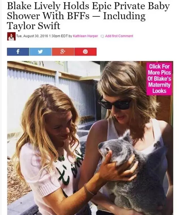Image resolution: width=179 pixels, height=215 pixels.
Task: Click Add first Comment link
Action: [x=119, y=36]
